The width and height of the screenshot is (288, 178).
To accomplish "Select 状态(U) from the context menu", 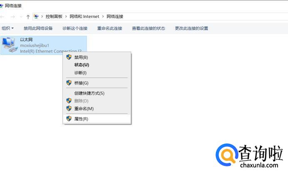I will (82, 65).
